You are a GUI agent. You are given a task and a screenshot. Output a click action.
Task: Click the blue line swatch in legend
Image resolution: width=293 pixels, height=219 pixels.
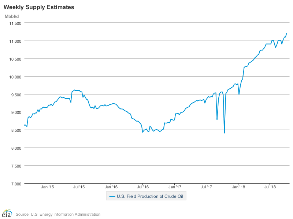point(112,197)
